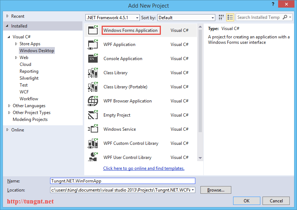Select Windows Forms Application template name

point(130,30)
